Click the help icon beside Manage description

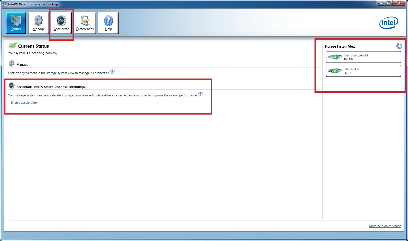point(112,72)
